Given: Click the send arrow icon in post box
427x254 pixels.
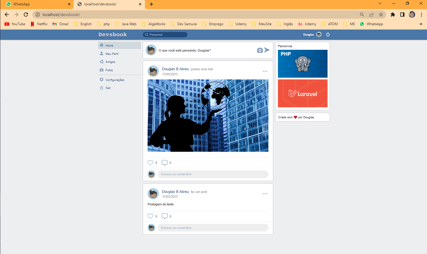Looking at the screenshot, I should coord(267,50).
